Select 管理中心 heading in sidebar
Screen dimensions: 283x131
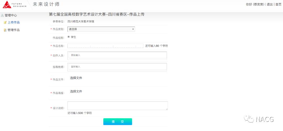coord(11,15)
